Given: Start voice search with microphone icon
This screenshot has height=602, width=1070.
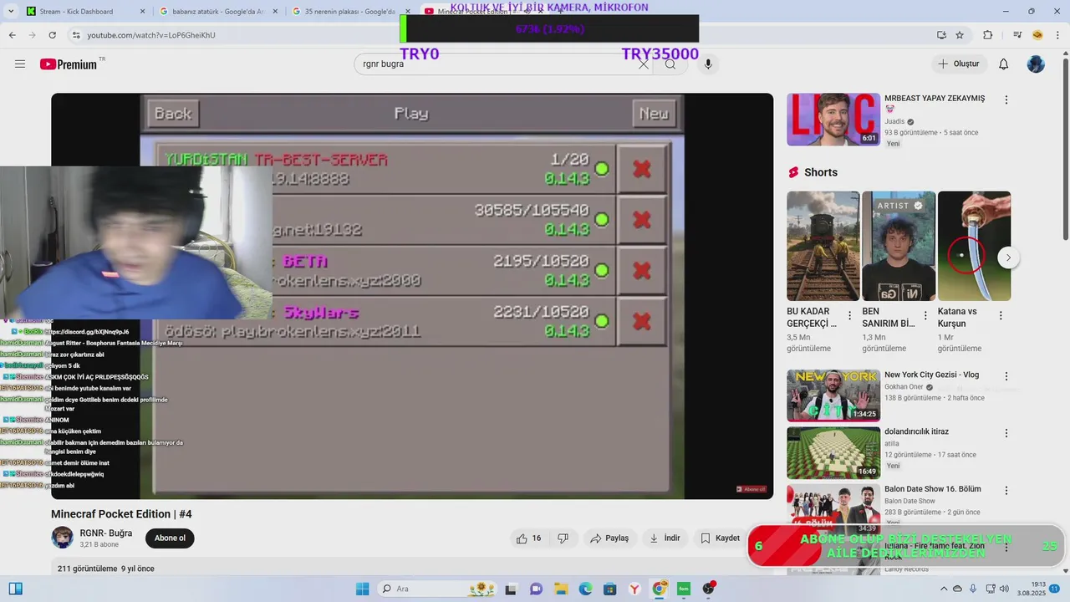Looking at the screenshot, I should point(708,64).
